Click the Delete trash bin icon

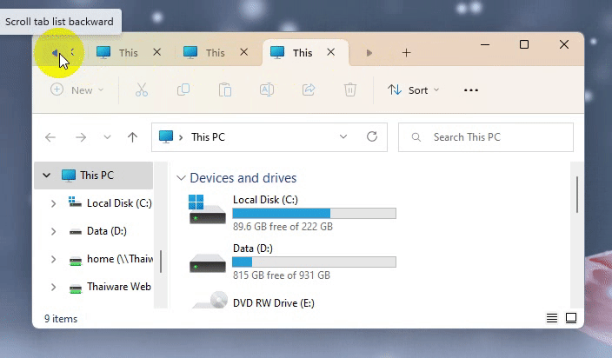click(x=350, y=90)
